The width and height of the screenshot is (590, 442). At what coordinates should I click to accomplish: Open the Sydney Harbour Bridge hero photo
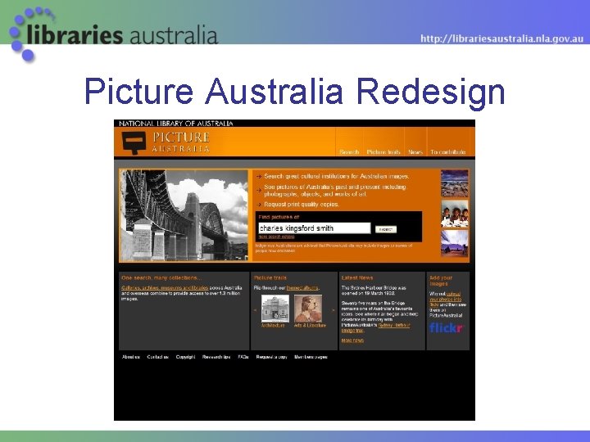pos(184,215)
